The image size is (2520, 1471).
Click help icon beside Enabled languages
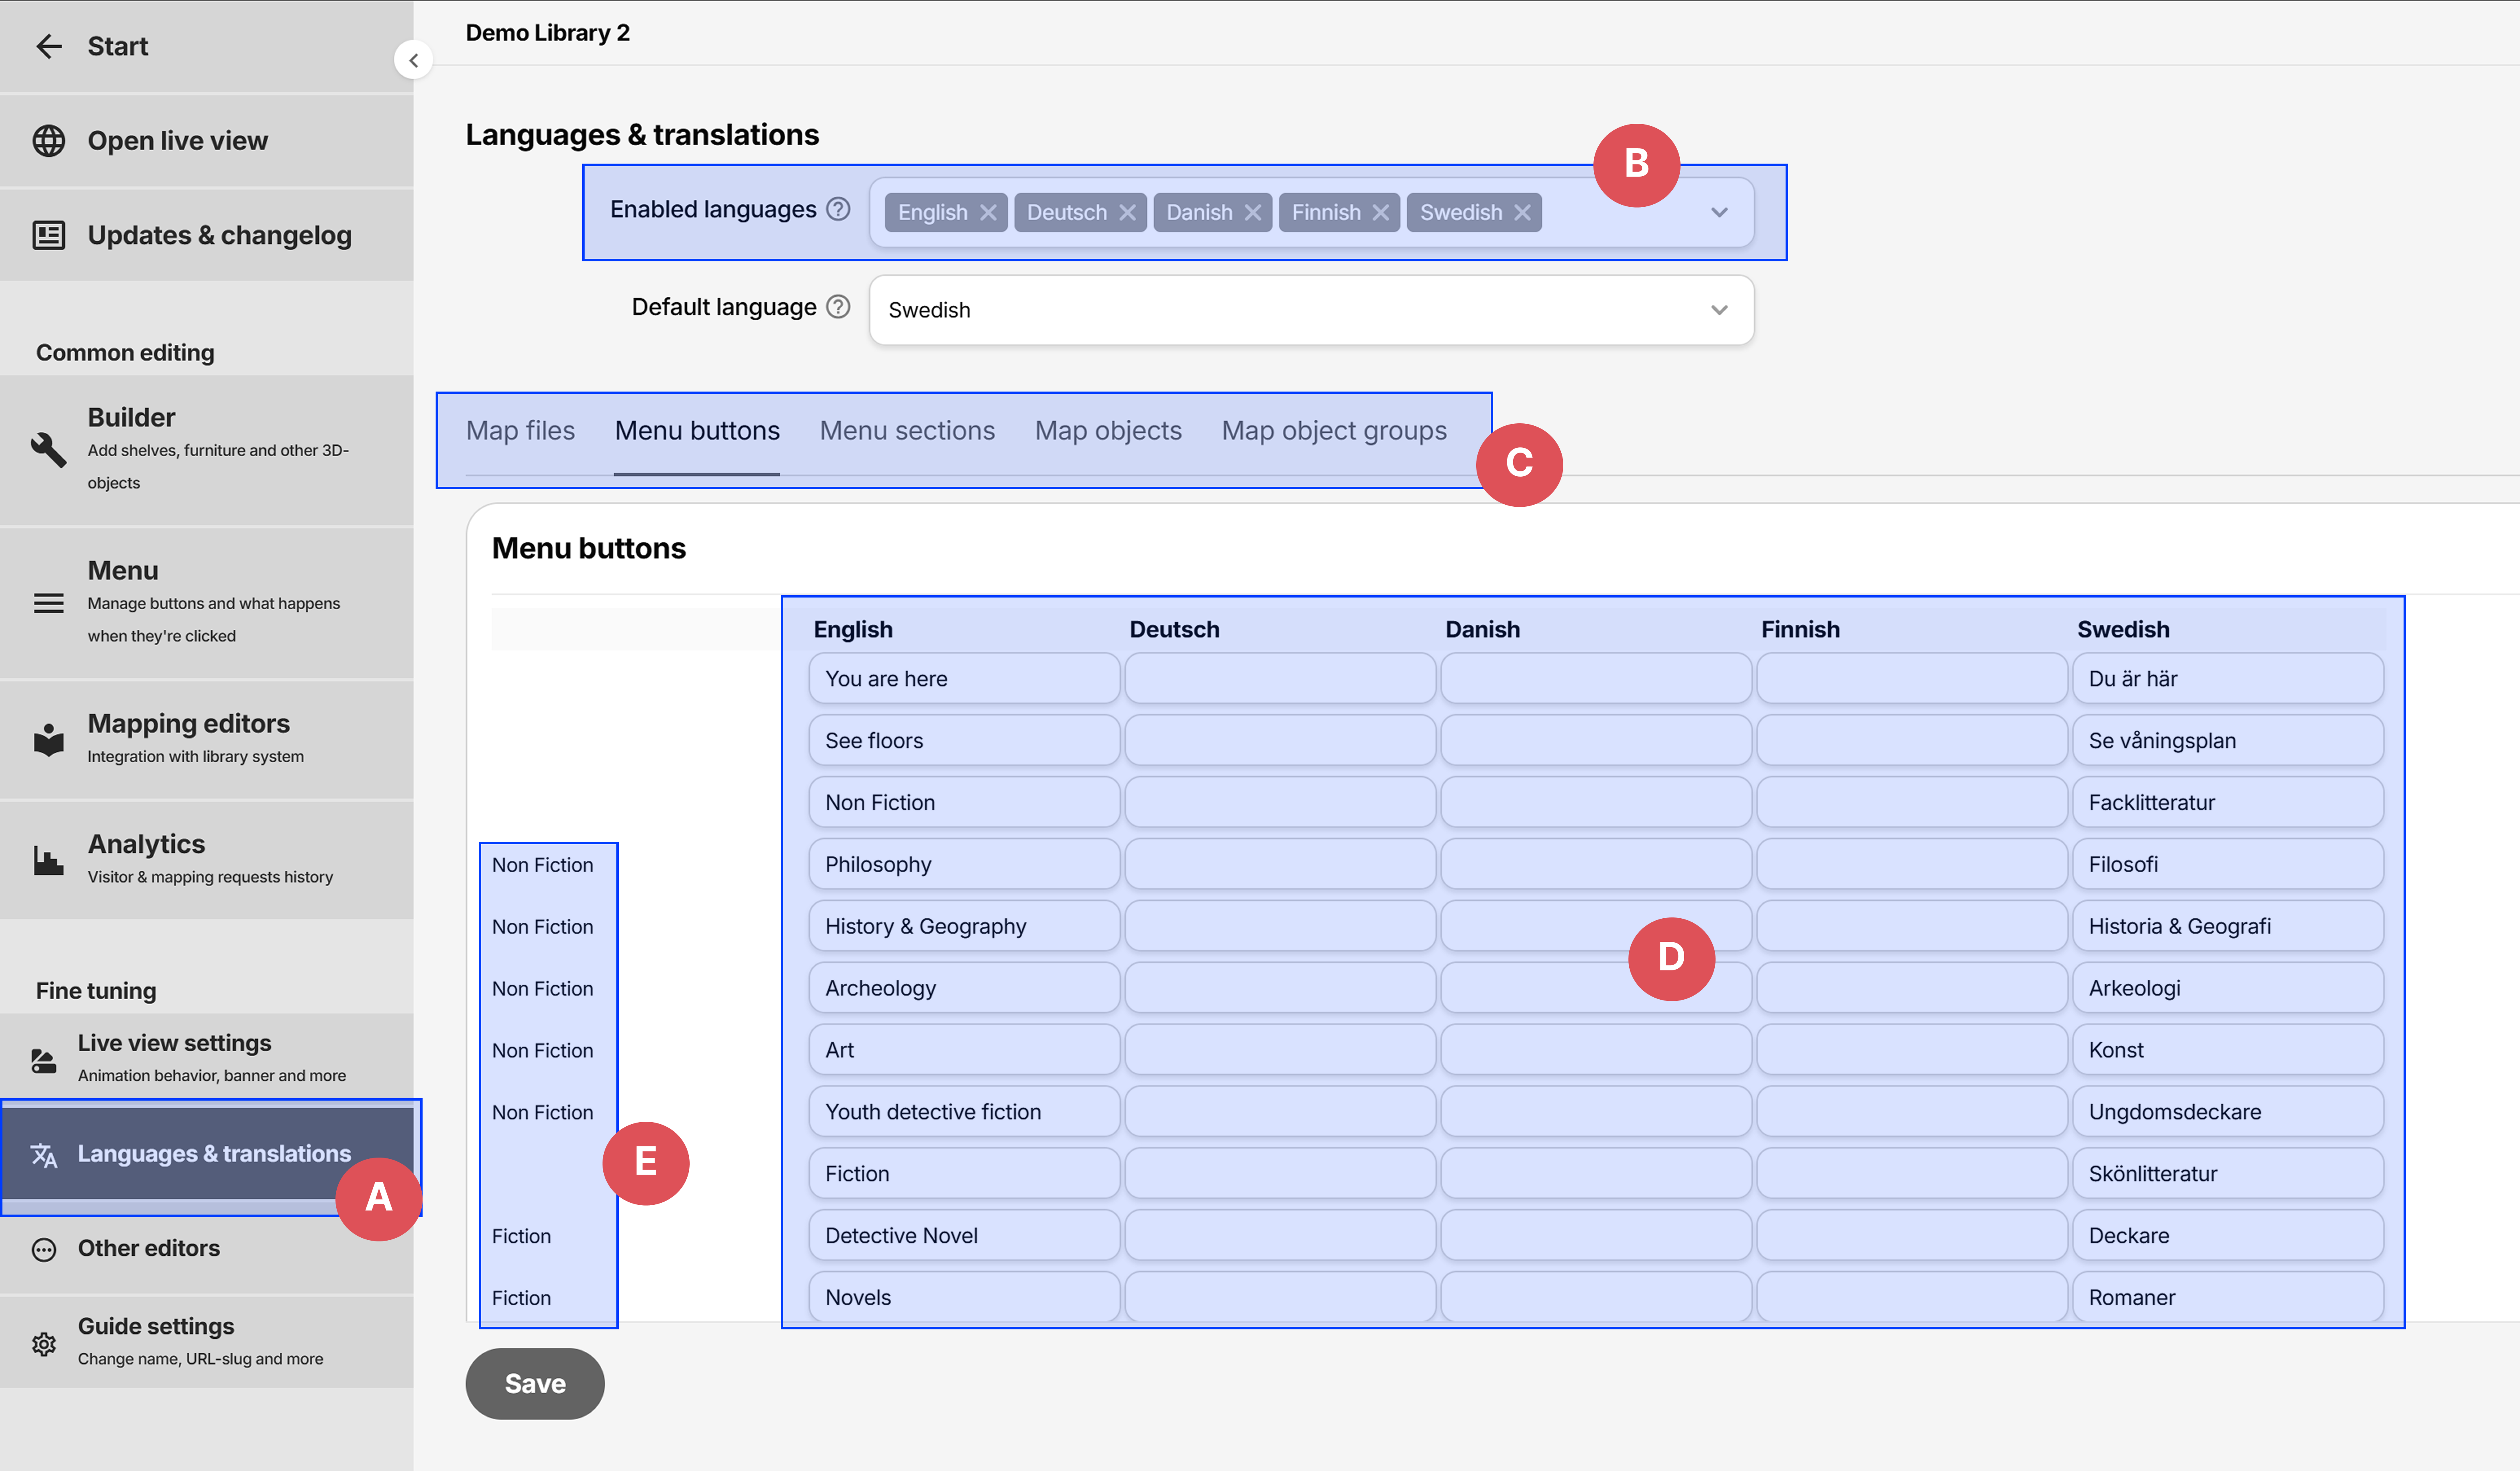pos(838,209)
